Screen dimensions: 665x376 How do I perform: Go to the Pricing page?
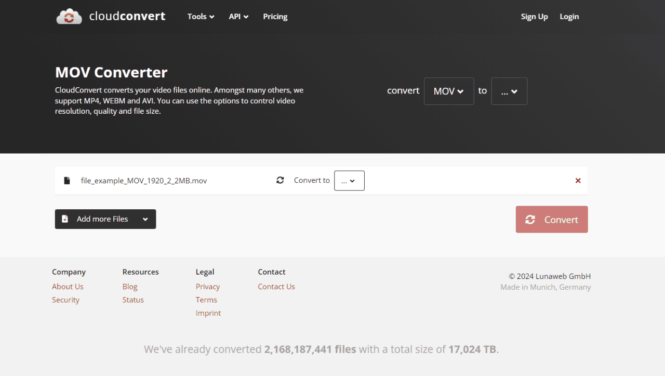275,17
